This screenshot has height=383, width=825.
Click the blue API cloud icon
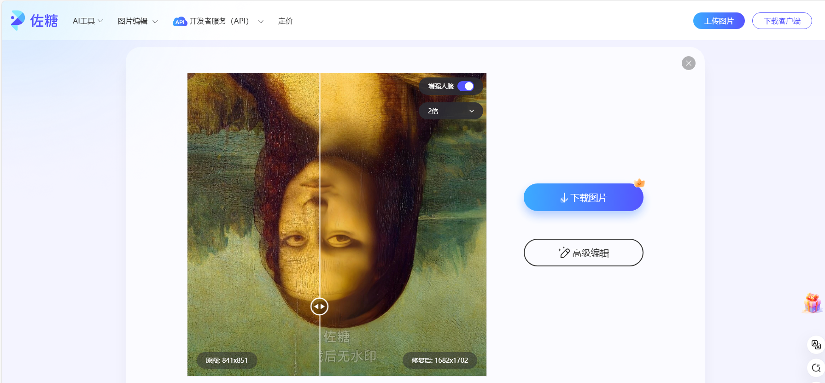(179, 22)
